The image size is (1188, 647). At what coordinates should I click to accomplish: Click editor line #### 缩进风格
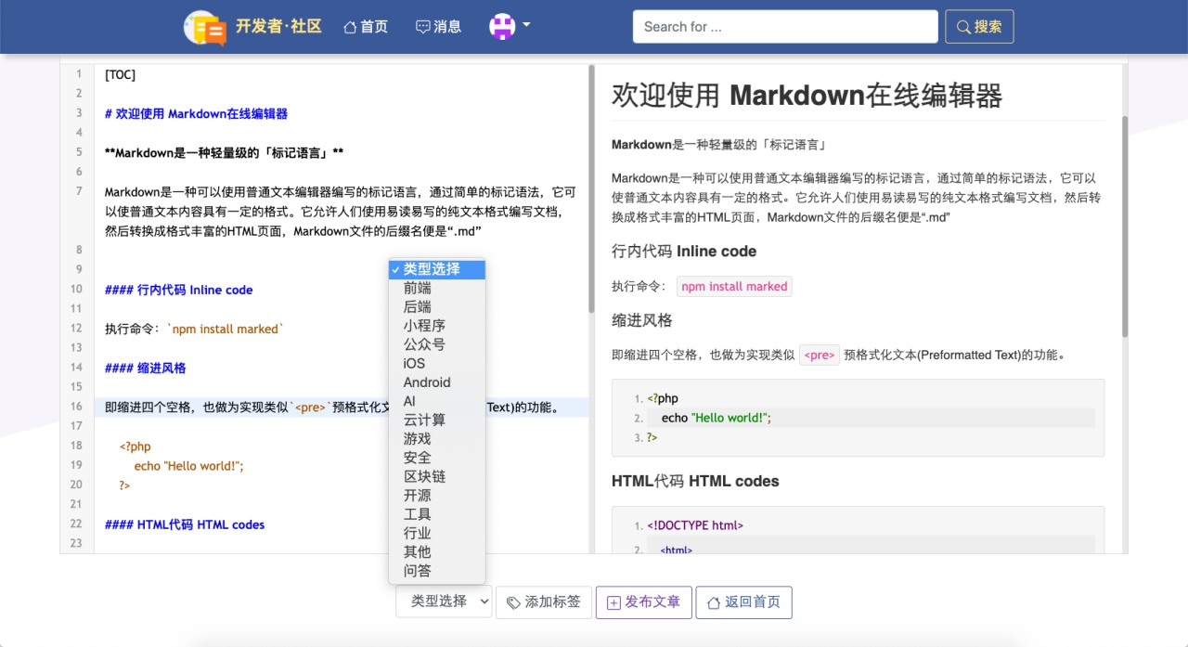pyautogui.click(x=145, y=368)
